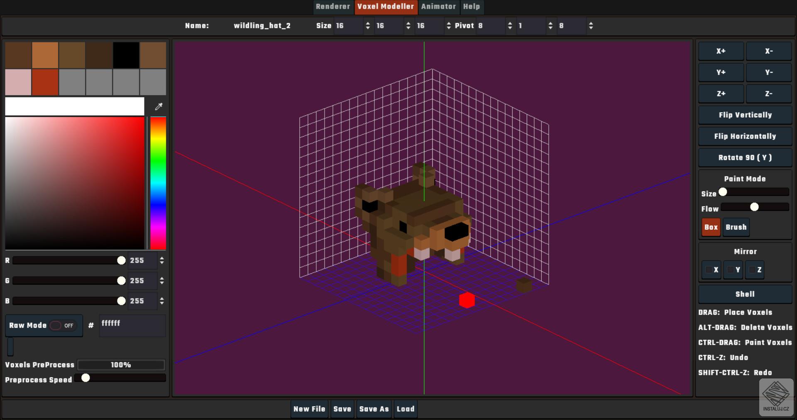The image size is (797, 420).
Task: Click the model name field wildling_hat_2
Action: [262, 26]
